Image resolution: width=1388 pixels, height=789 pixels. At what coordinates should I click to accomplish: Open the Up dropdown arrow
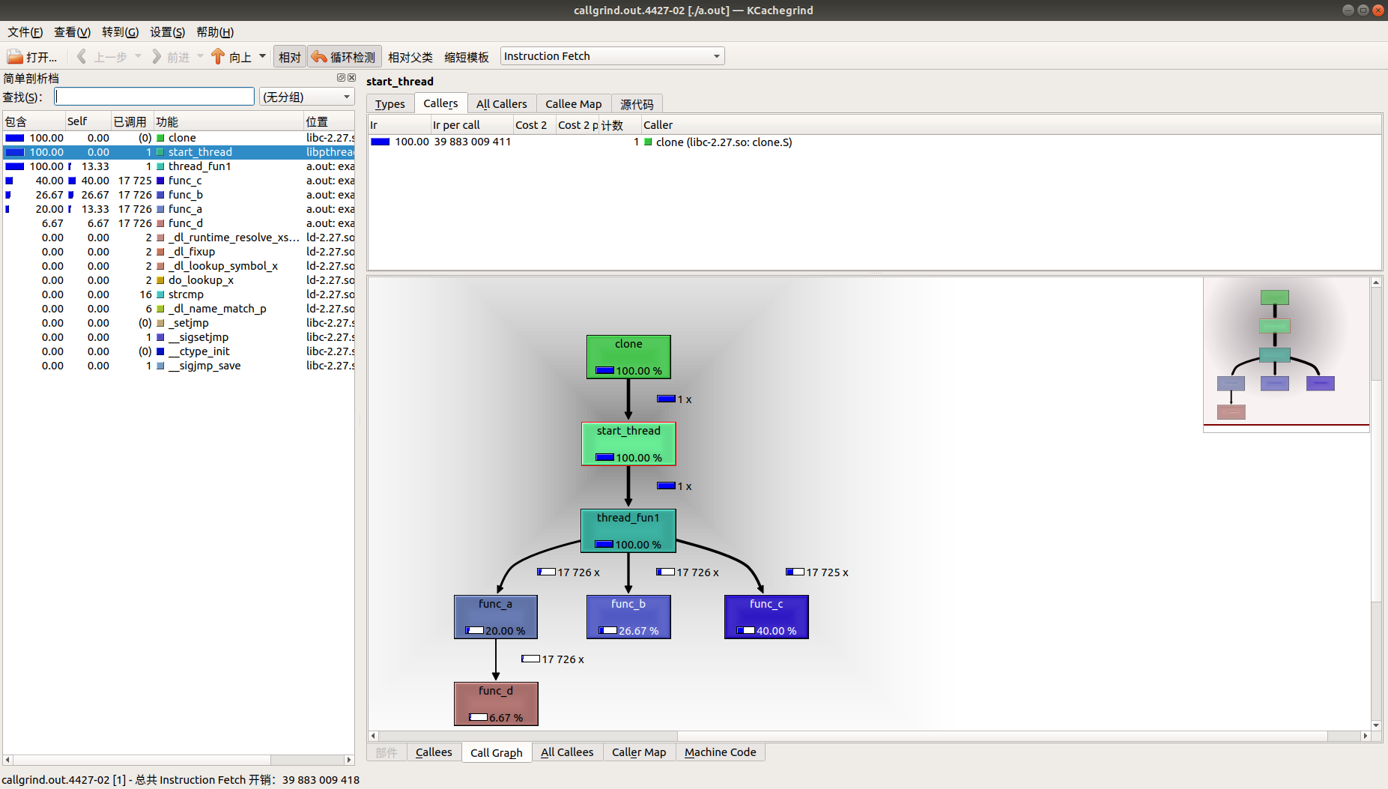tap(262, 57)
